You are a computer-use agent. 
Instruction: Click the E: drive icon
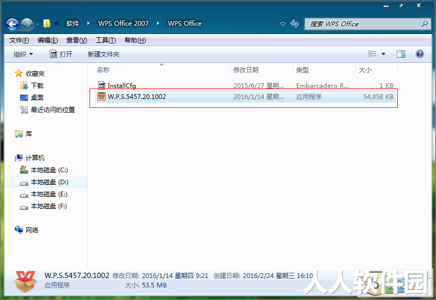pyautogui.click(x=24, y=195)
